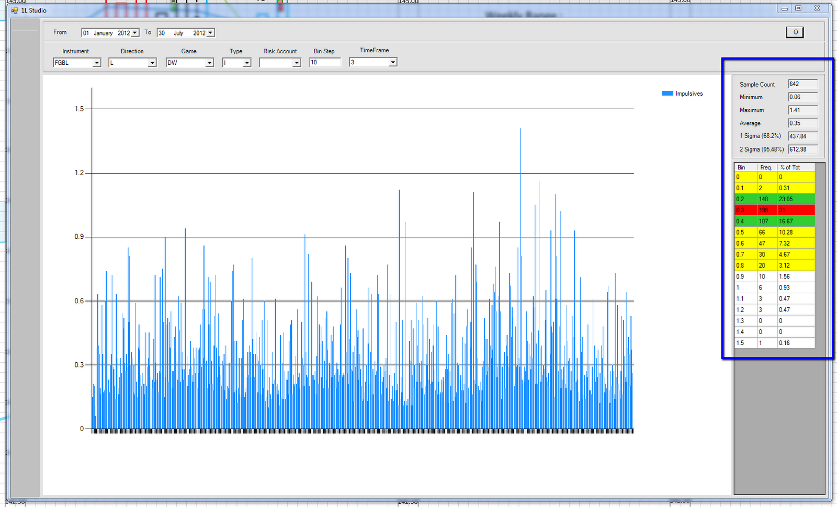The width and height of the screenshot is (837, 507).
Task: Click the Bin Step input field
Action: [x=325, y=62]
